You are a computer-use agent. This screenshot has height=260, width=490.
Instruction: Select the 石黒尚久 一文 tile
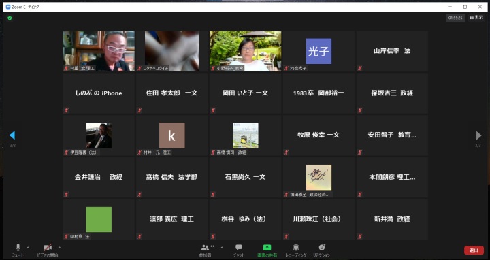coord(245,177)
